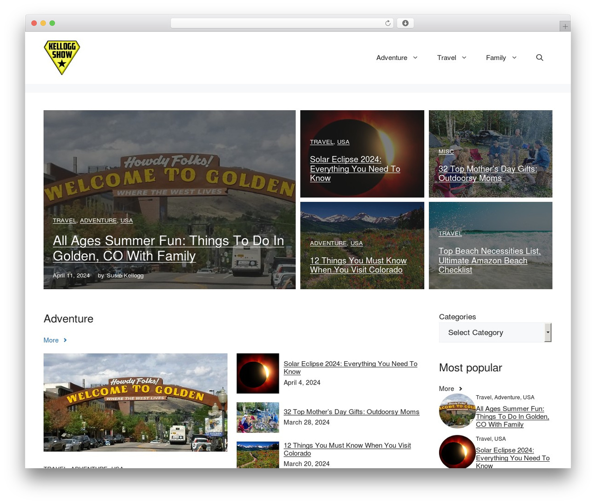Follow the MISC category tag on gifts tile

coord(446,152)
